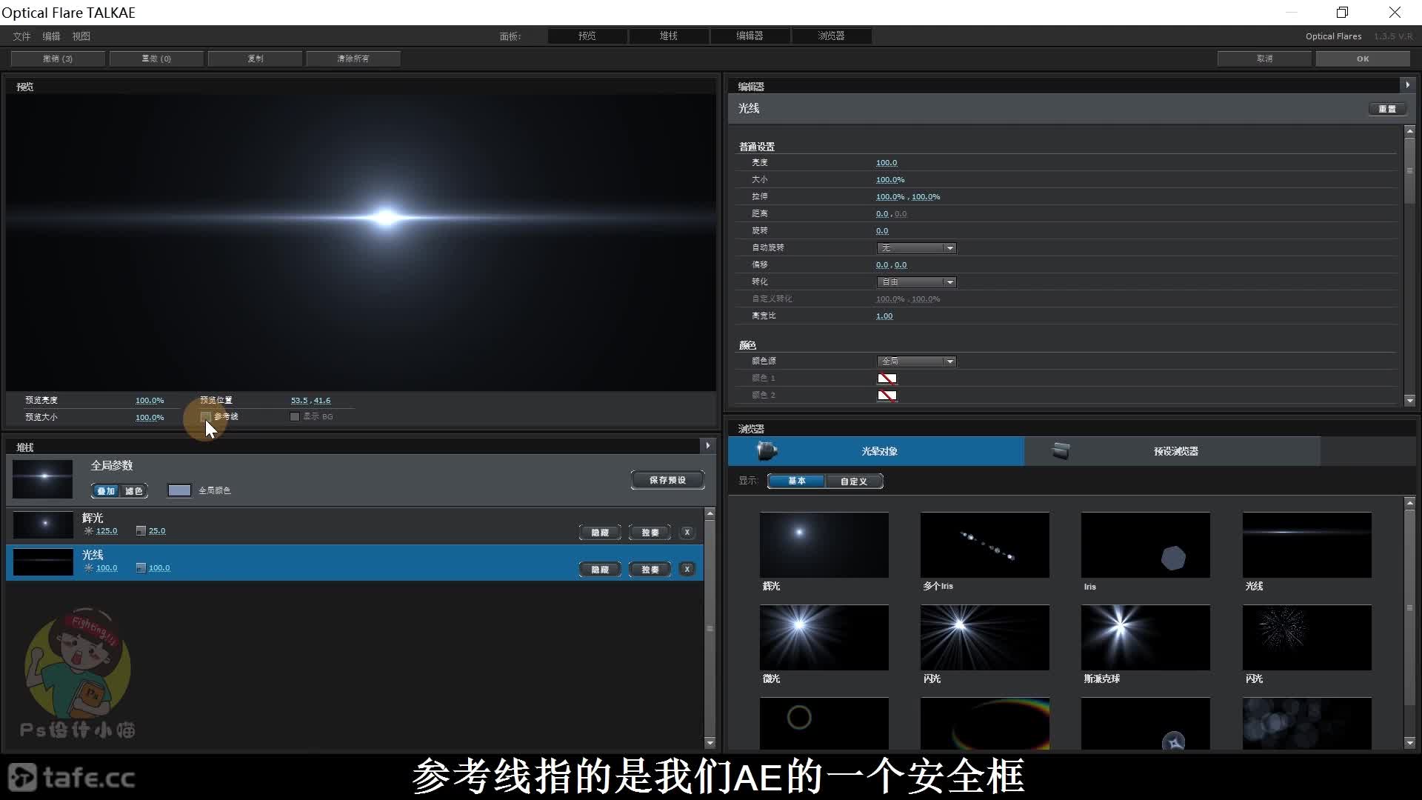Open the 颜色源 dropdown

[916, 361]
